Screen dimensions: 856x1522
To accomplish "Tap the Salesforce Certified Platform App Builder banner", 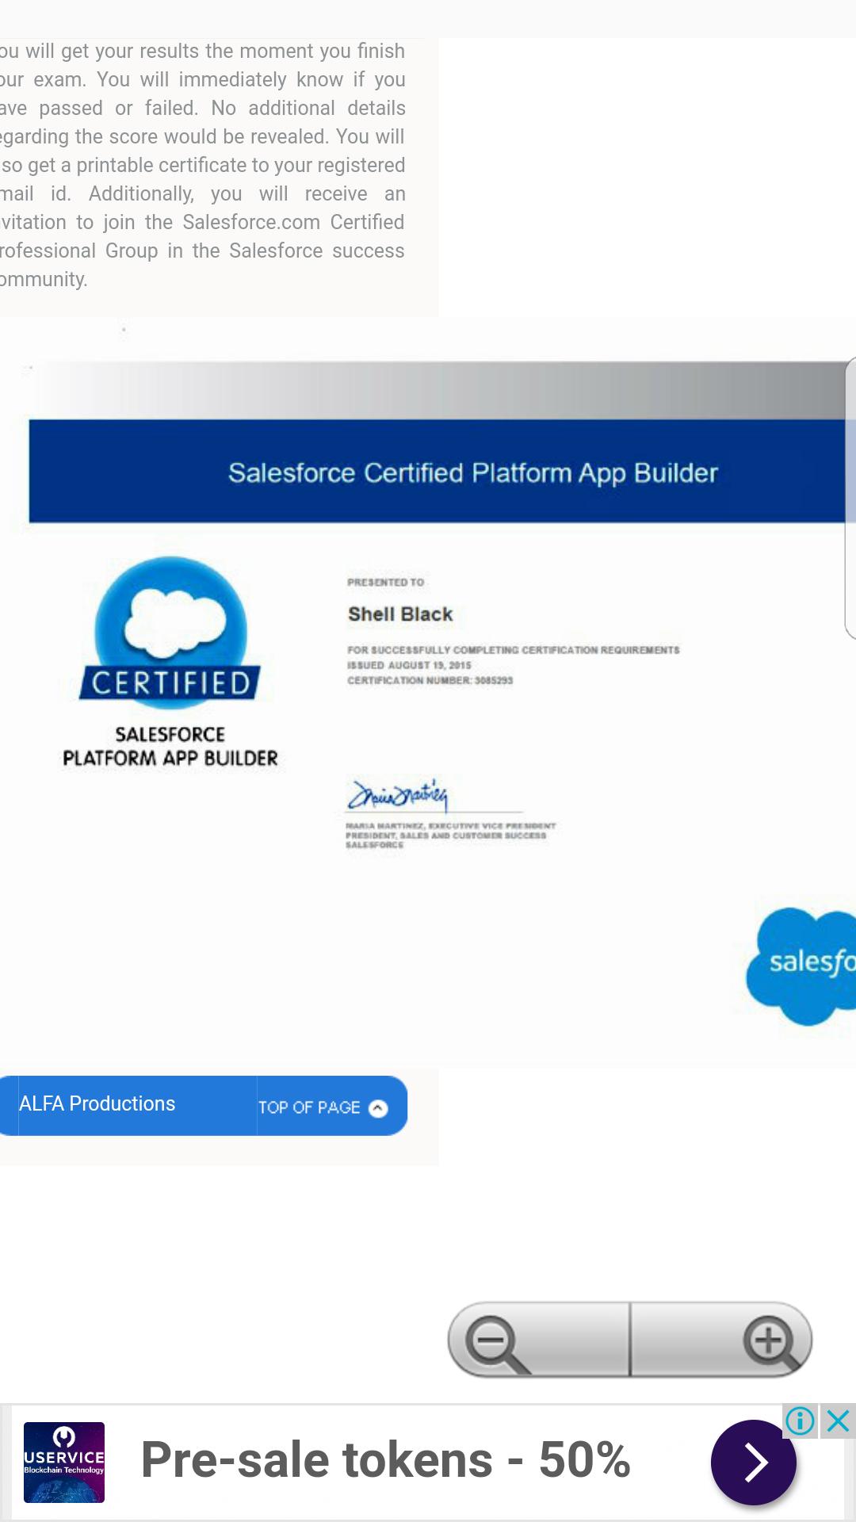I will coord(442,472).
